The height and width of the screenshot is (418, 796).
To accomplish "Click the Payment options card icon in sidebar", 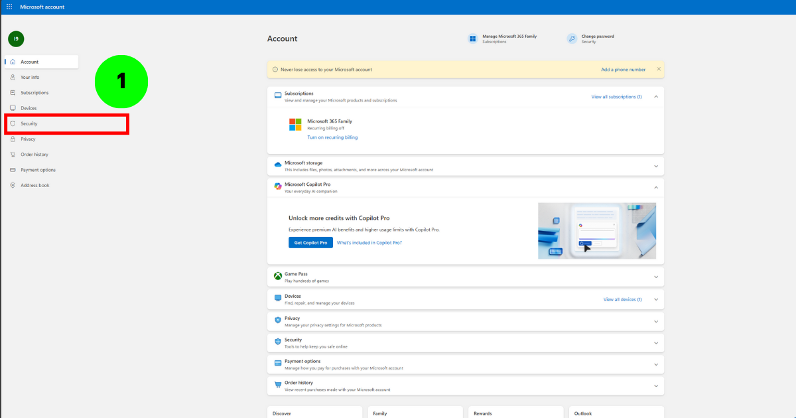I will [13, 170].
